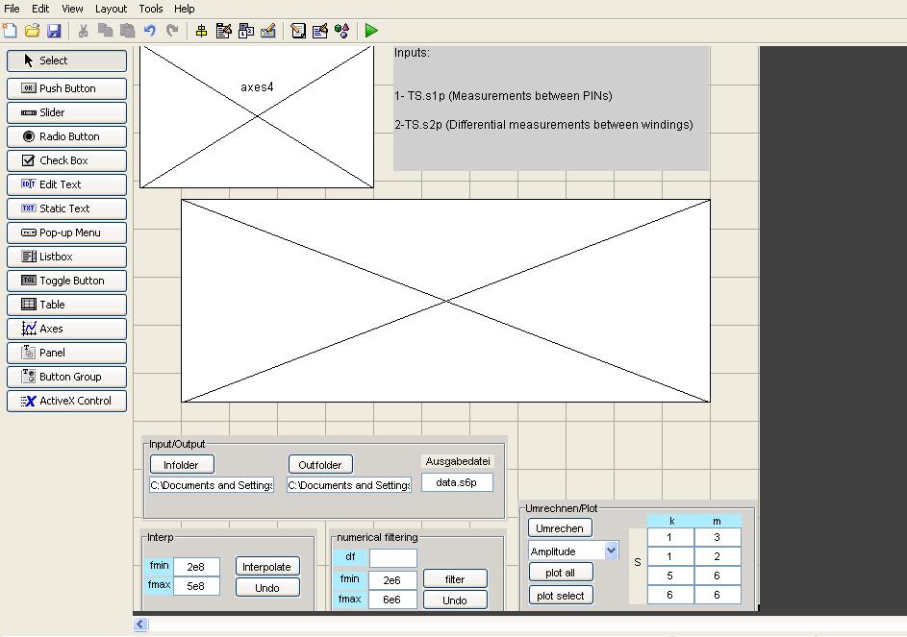This screenshot has height=637, width=907.
Task: Open the Layout menu
Action: pyautogui.click(x=111, y=9)
